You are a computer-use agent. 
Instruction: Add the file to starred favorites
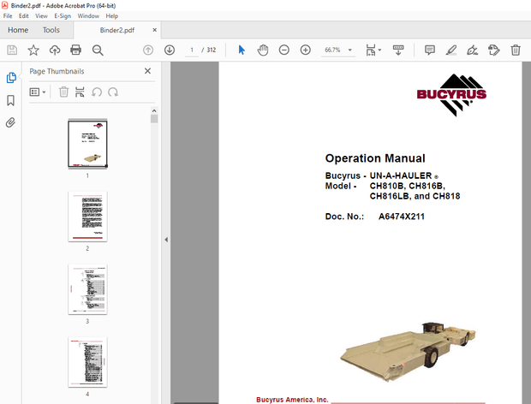(33, 50)
